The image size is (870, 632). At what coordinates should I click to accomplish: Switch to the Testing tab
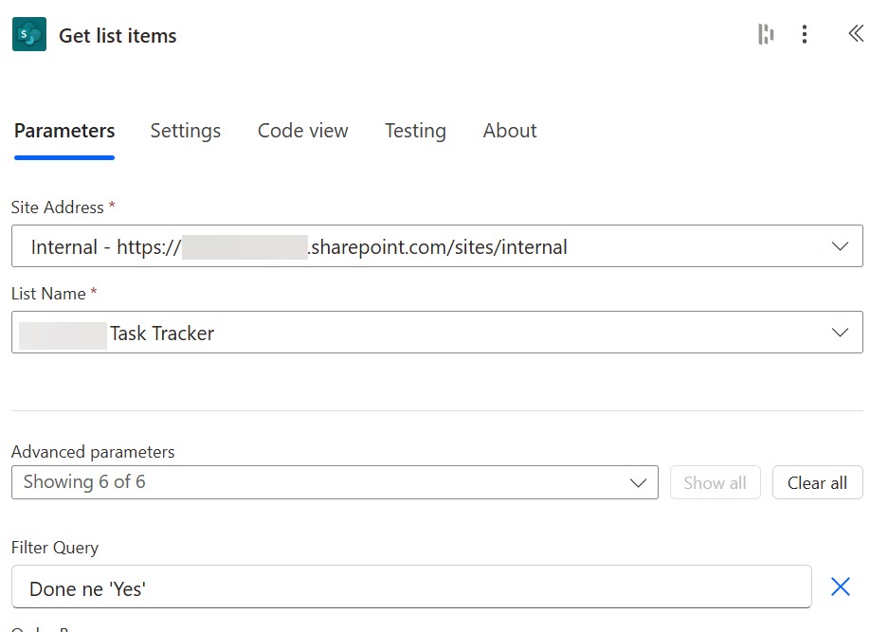click(x=415, y=131)
